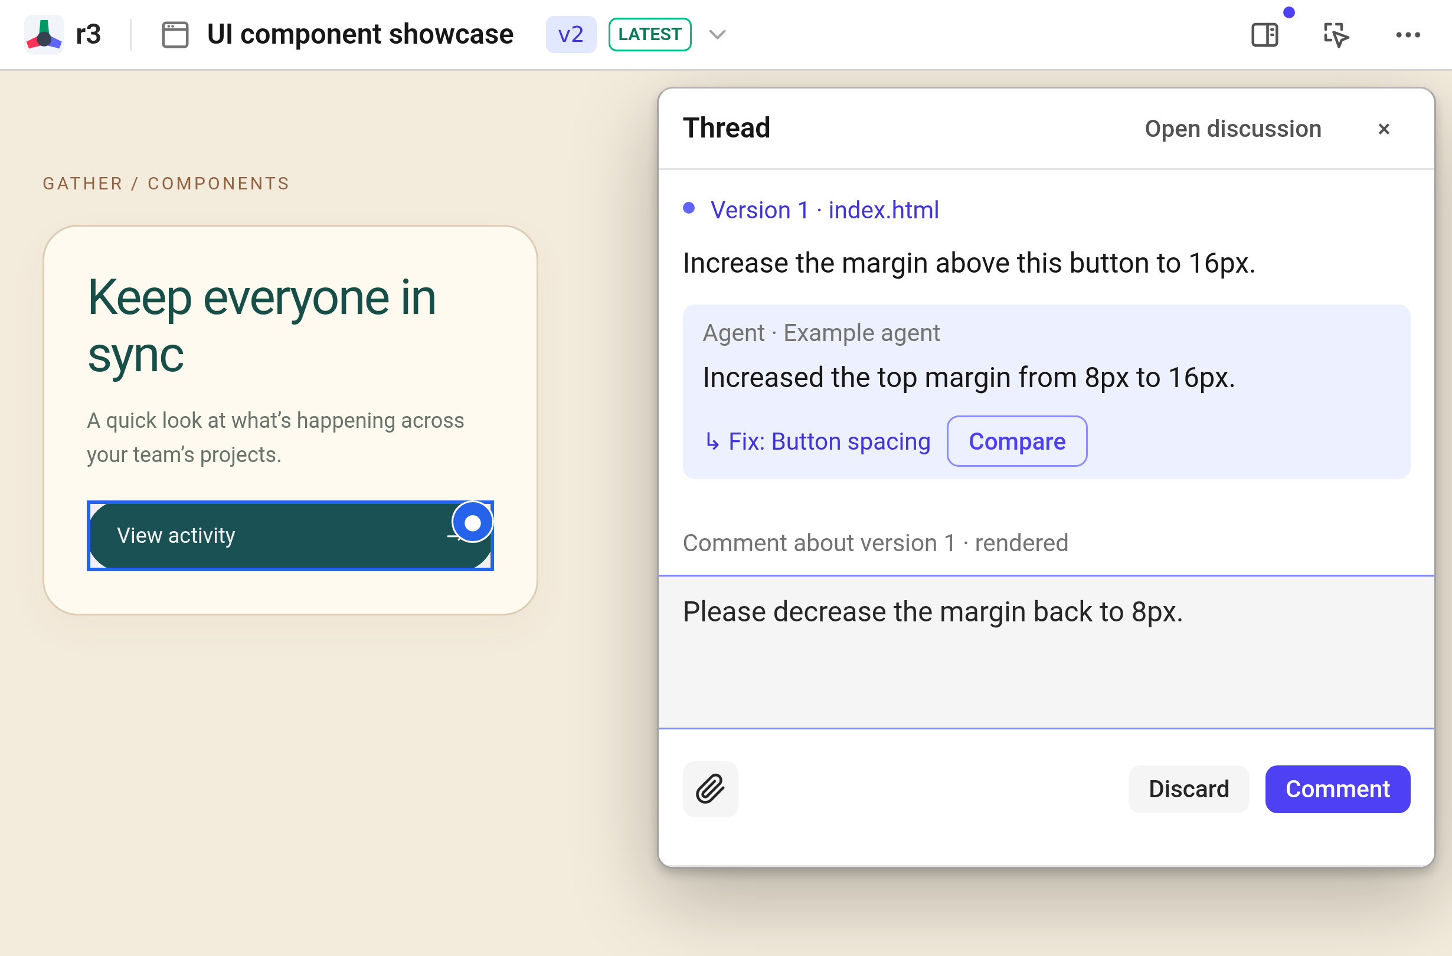Open discussion link in Thread header
This screenshot has width=1452, height=956.
1233,129
